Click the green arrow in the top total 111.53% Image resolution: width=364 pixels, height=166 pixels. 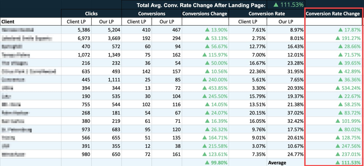[x=276, y=4]
